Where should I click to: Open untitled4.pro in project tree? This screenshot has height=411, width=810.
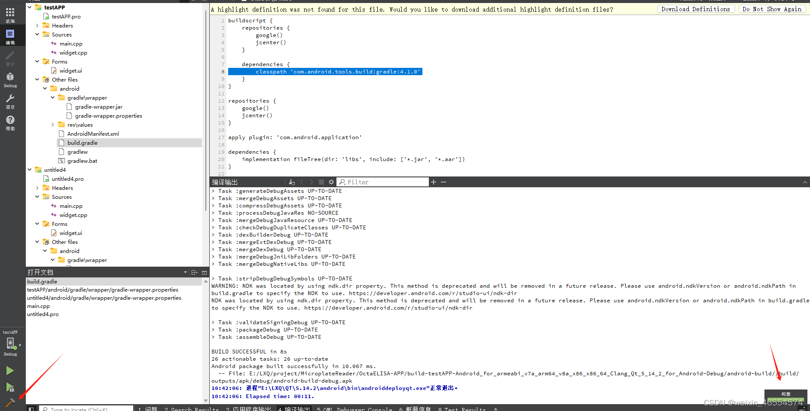67,179
